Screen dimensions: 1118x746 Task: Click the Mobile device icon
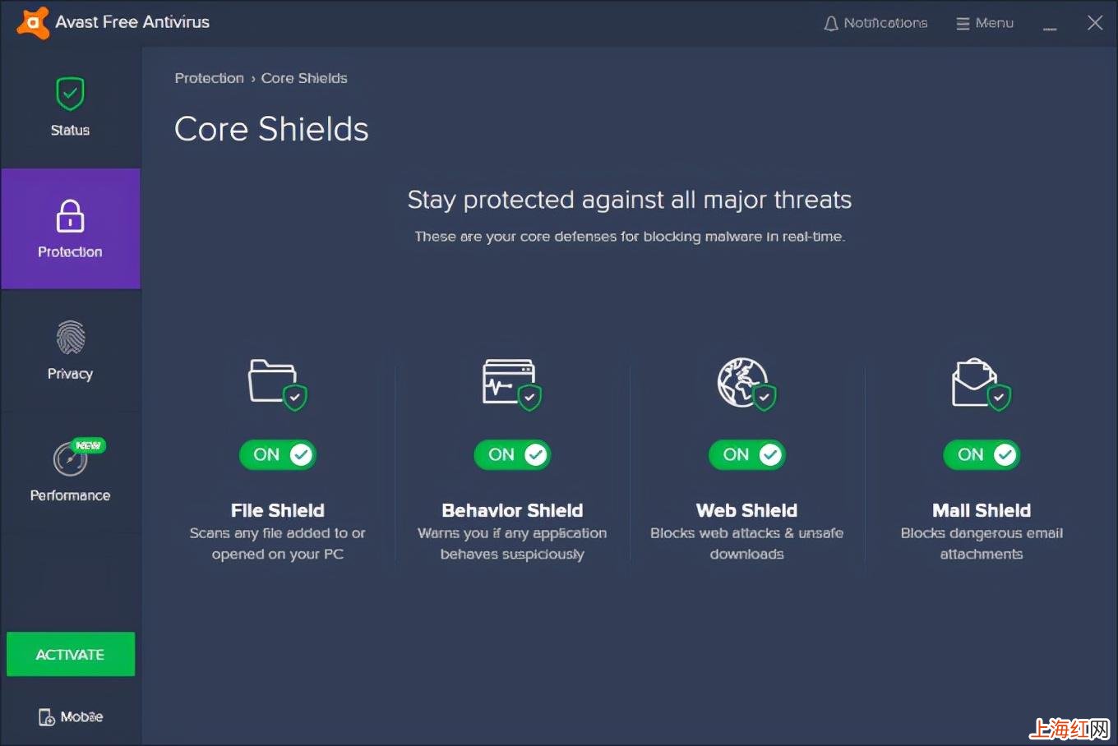coord(47,717)
